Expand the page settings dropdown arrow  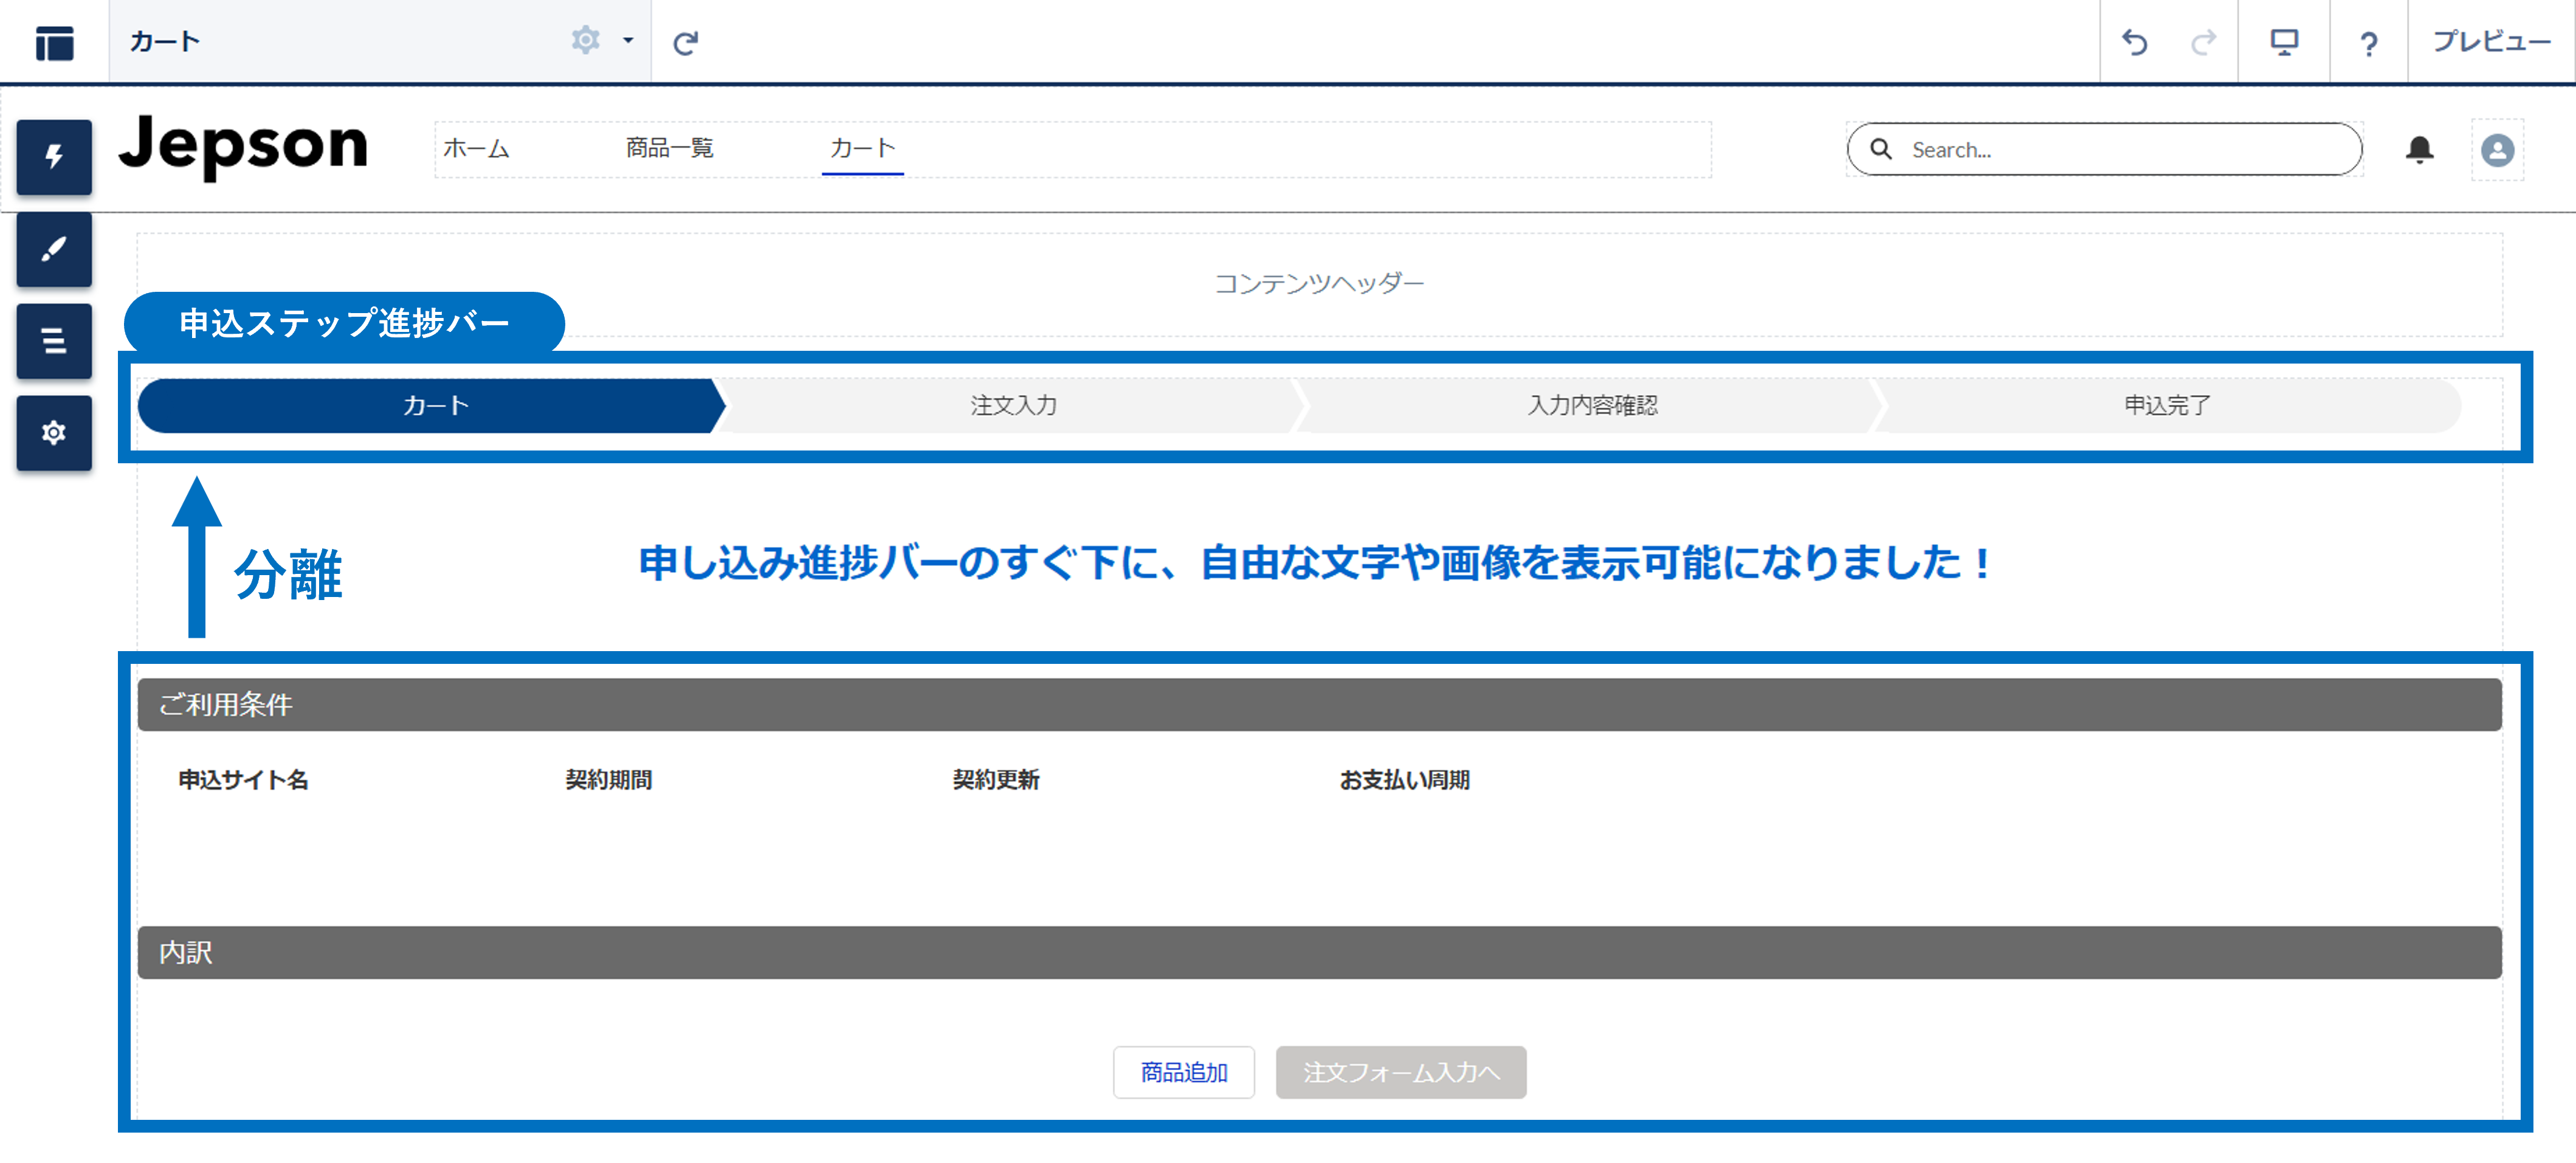(x=628, y=41)
